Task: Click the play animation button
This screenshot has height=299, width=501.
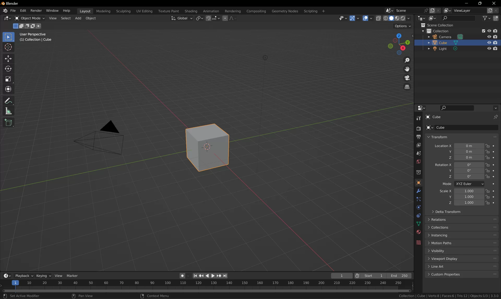Action: point(213,276)
